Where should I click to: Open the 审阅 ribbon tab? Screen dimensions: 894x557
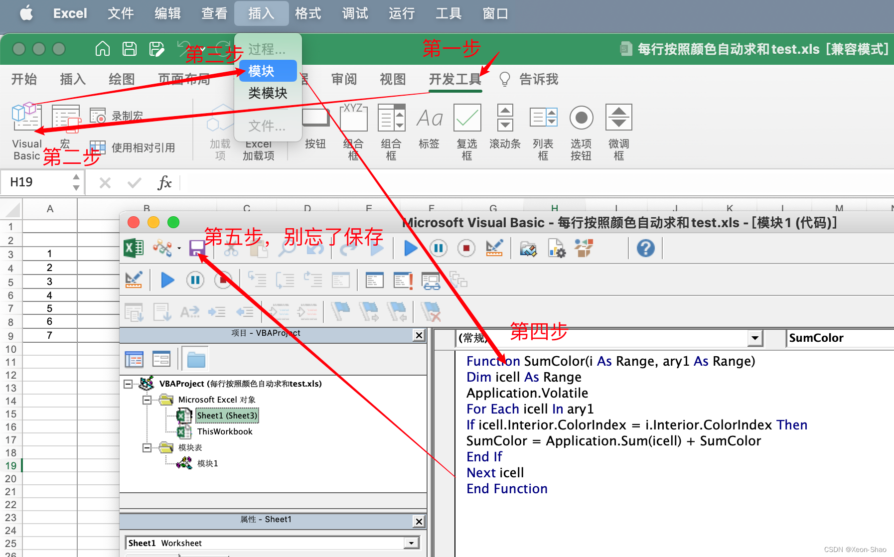344,79
